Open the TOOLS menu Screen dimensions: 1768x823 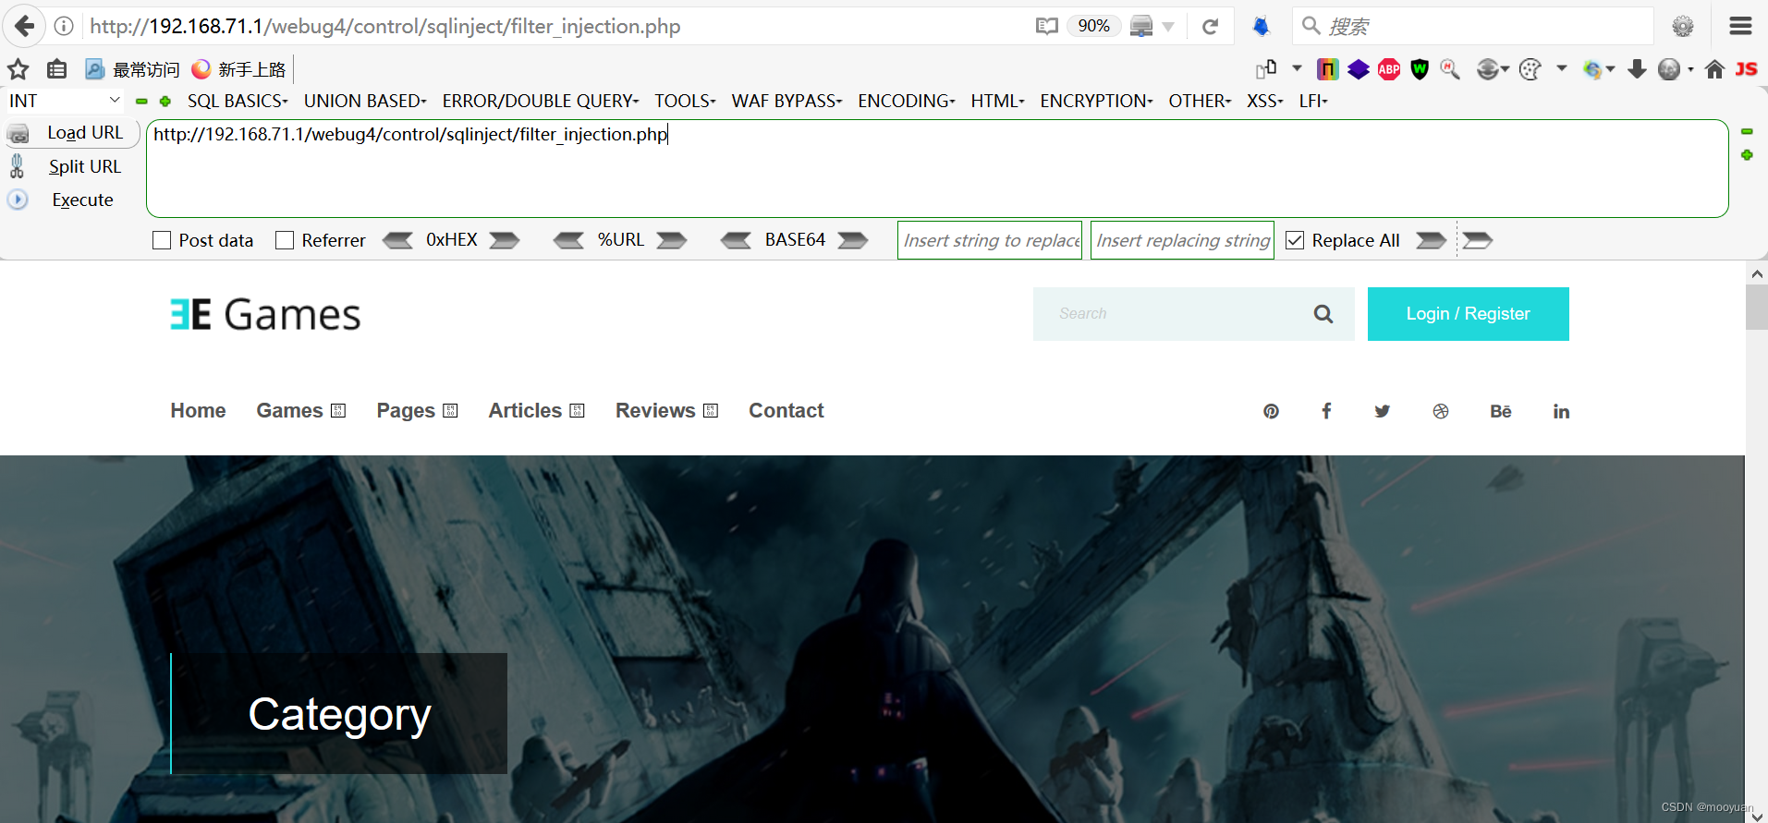(685, 101)
